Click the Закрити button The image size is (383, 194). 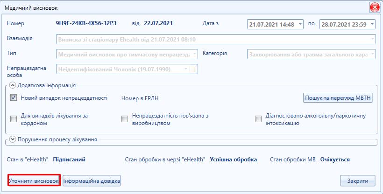(358, 181)
